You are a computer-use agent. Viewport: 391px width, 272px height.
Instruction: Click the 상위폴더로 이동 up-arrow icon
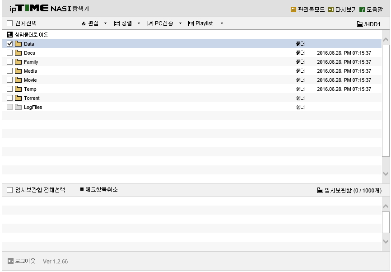10,34
